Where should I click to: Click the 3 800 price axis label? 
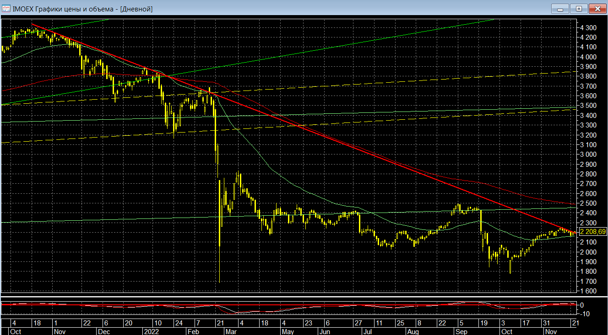pos(588,76)
